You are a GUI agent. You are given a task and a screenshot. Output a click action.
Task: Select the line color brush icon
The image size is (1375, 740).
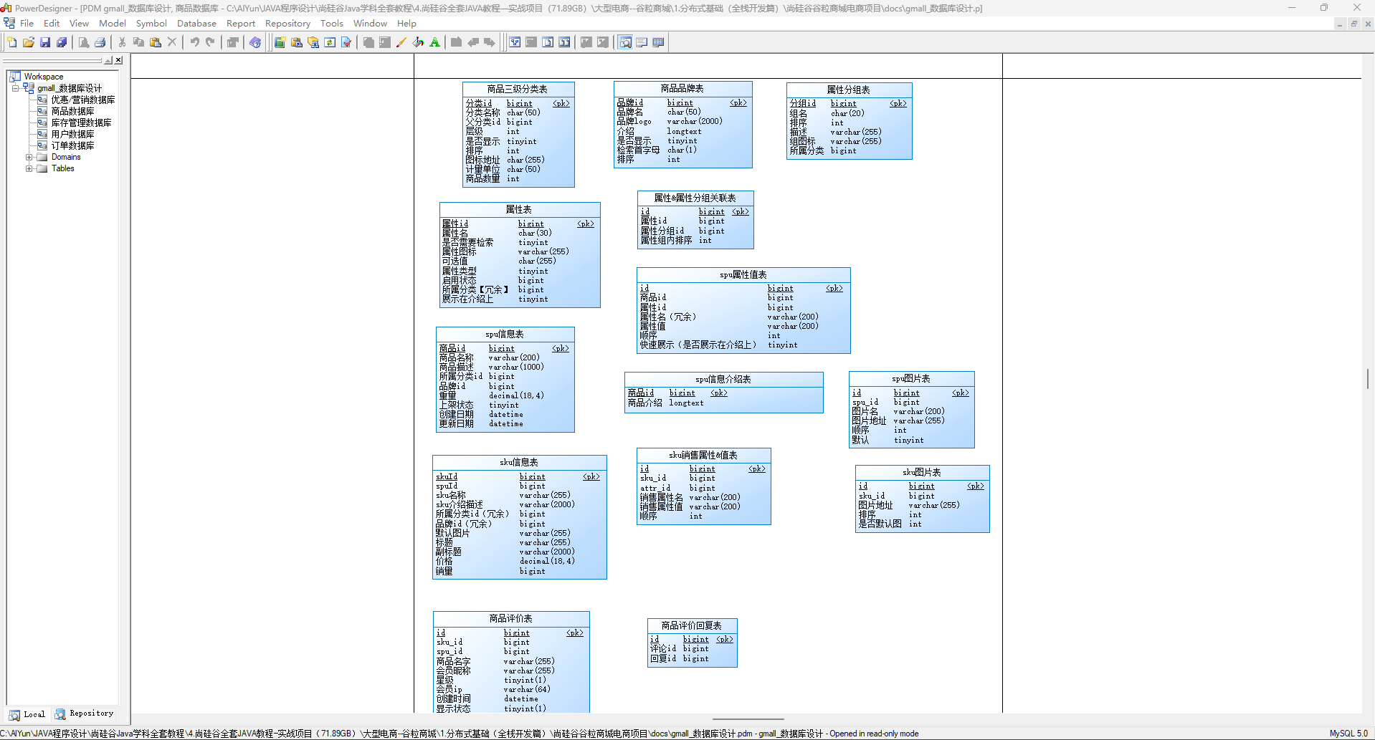pyautogui.click(x=401, y=42)
